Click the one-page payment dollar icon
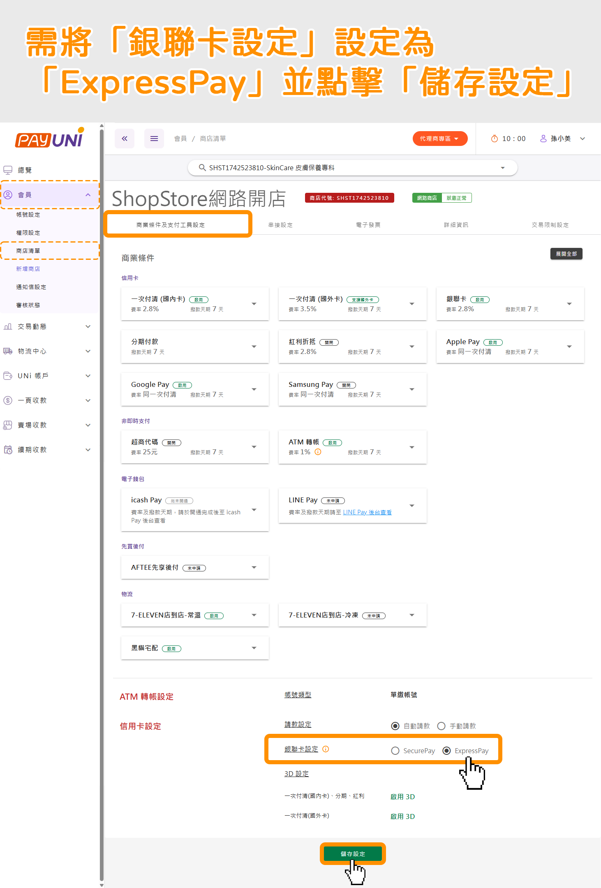Viewport: 601px width, 888px height. click(8, 400)
